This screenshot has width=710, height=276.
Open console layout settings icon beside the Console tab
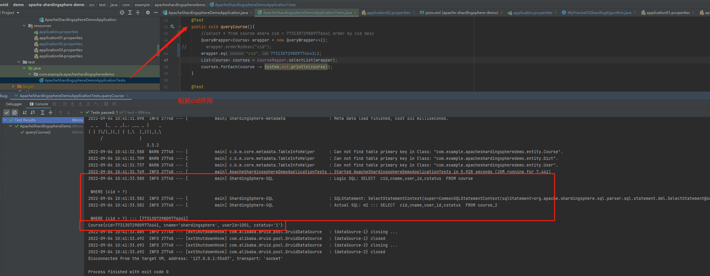(54, 104)
